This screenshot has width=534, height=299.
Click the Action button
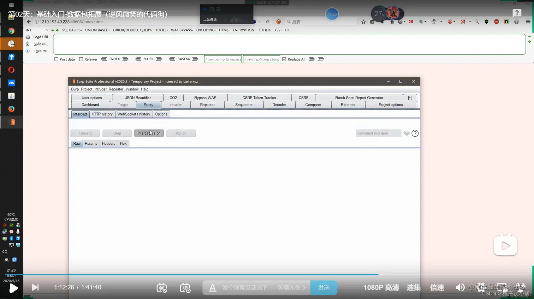pyautogui.click(x=181, y=133)
